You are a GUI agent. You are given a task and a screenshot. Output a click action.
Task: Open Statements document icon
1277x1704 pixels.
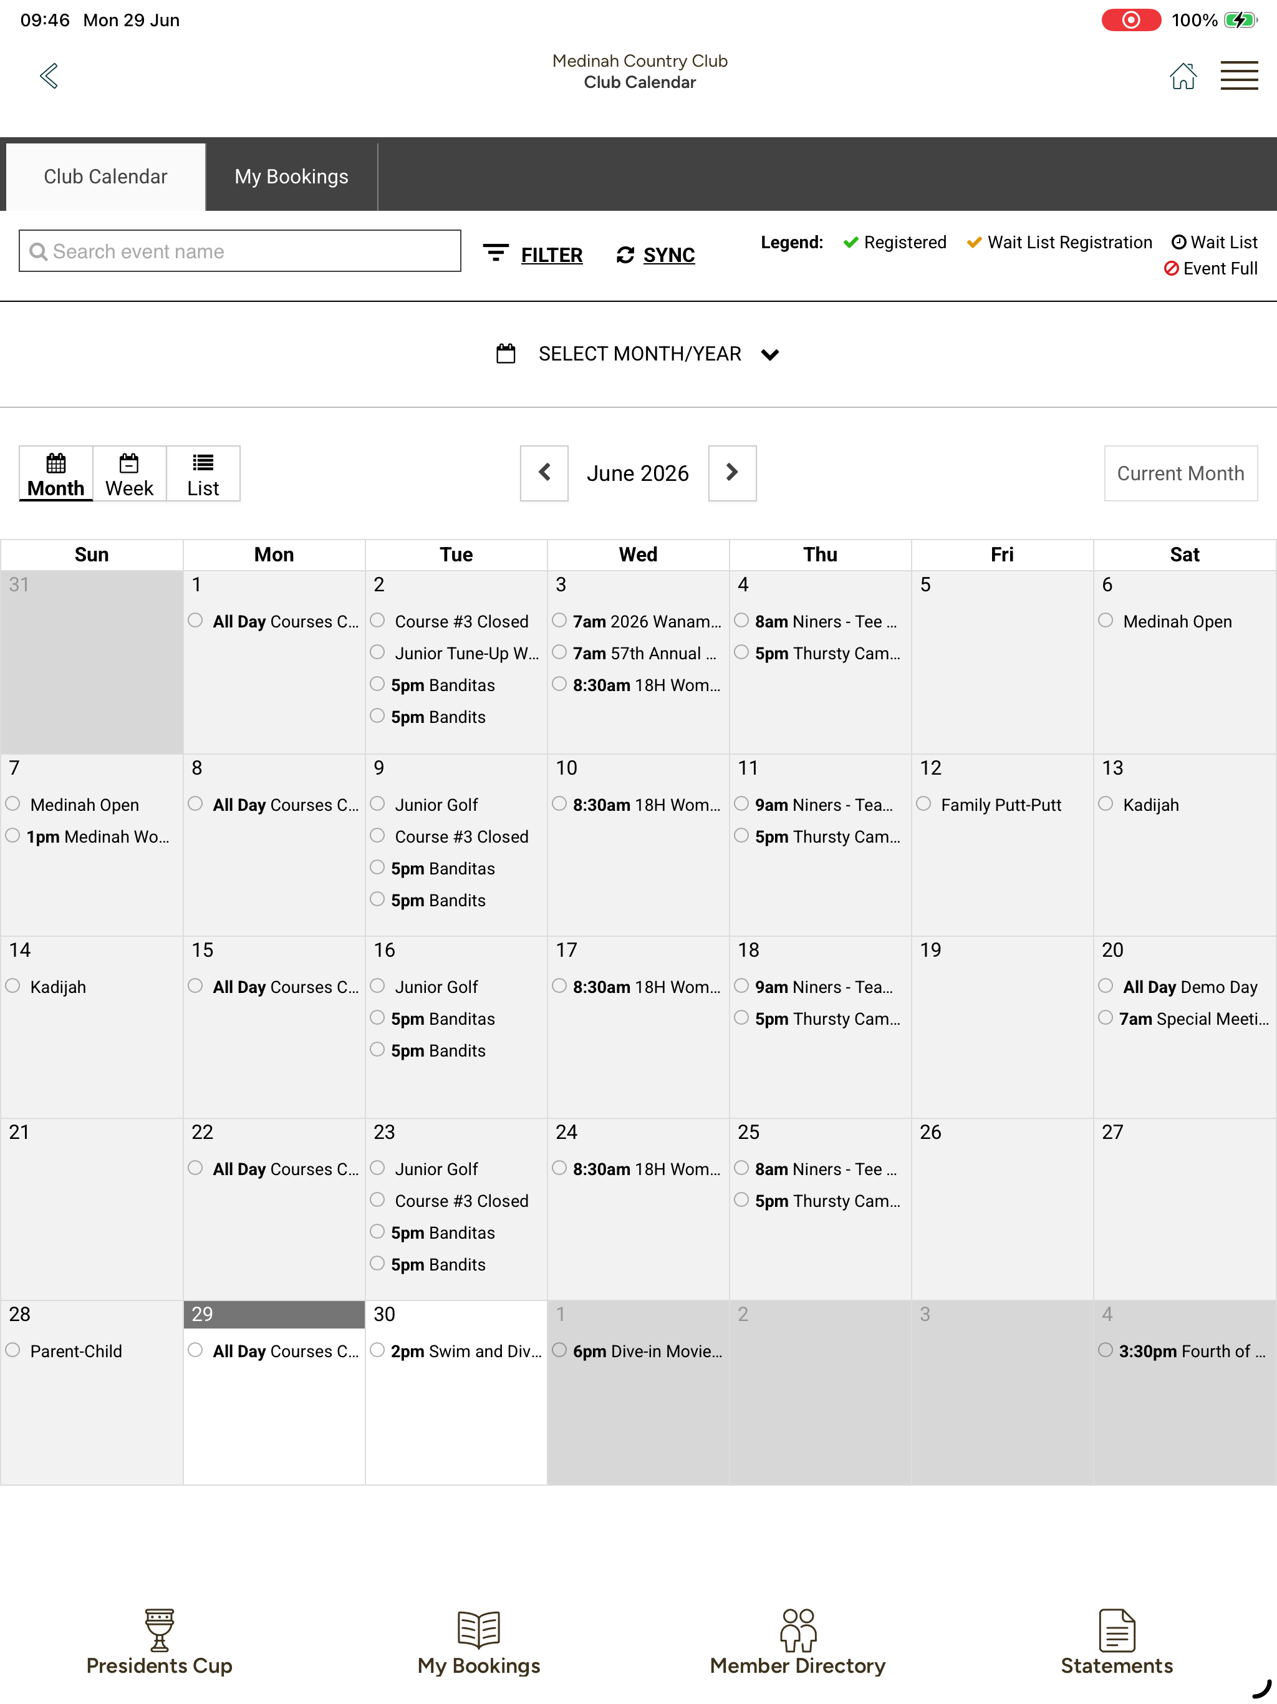1117,1630
